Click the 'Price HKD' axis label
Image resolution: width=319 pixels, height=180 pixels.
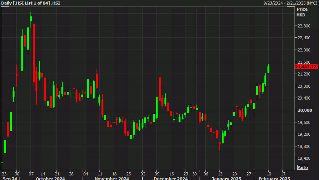click(x=302, y=12)
